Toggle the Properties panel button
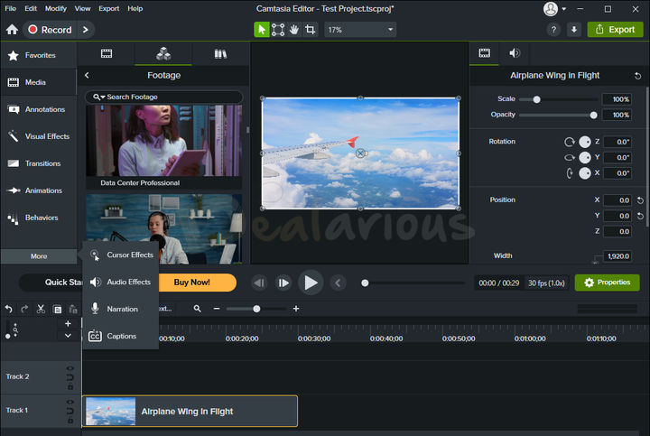Image resolution: width=650 pixels, height=436 pixels. coord(607,283)
